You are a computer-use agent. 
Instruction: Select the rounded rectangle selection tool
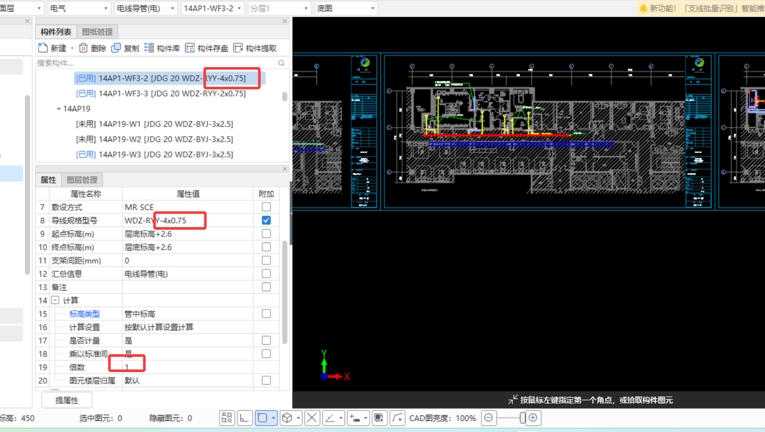click(x=262, y=418)
